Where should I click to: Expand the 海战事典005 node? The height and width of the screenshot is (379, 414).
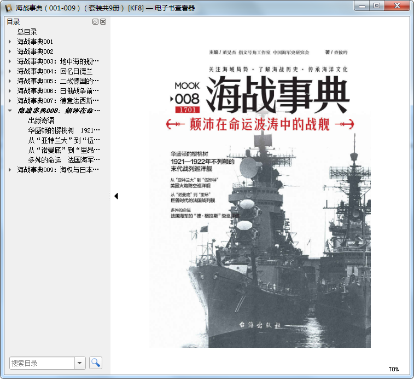pyautogui.click(x=10, y=81)
